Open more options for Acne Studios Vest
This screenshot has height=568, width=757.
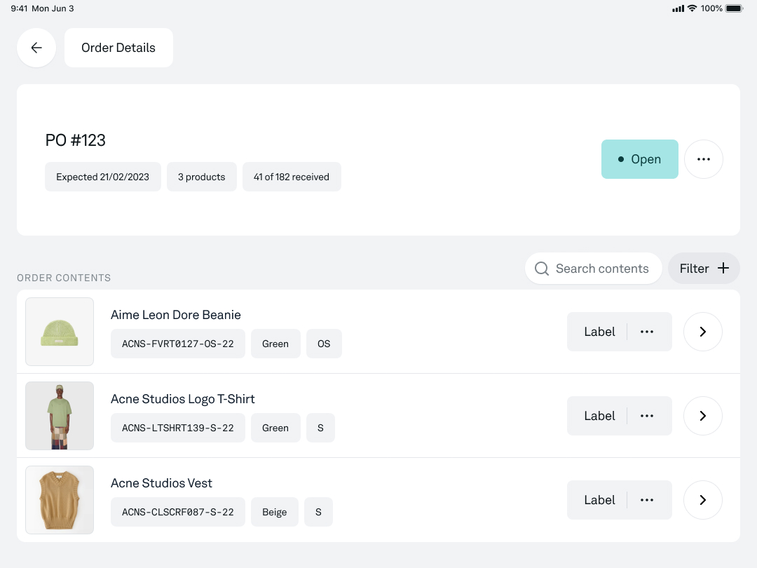tap(647, 499)
